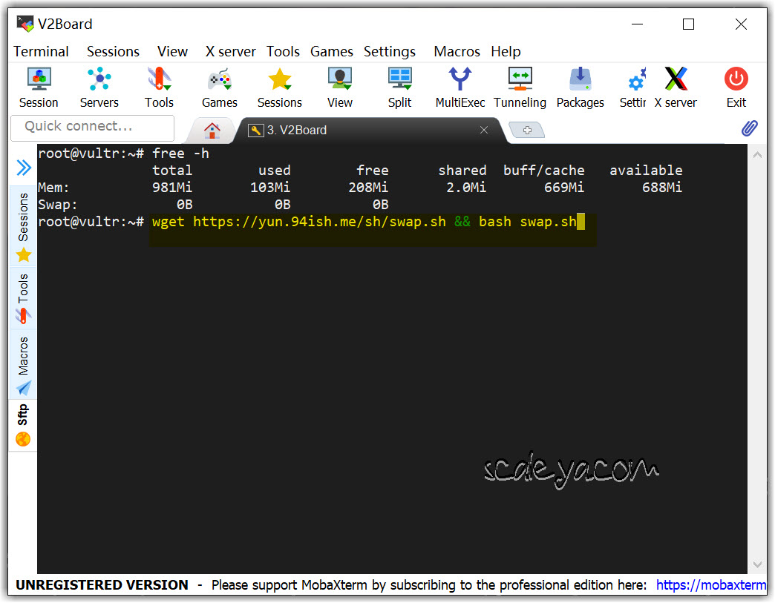775x603 pixels.
Task: Open a new tab with plus button
Action: pos(528,131)
